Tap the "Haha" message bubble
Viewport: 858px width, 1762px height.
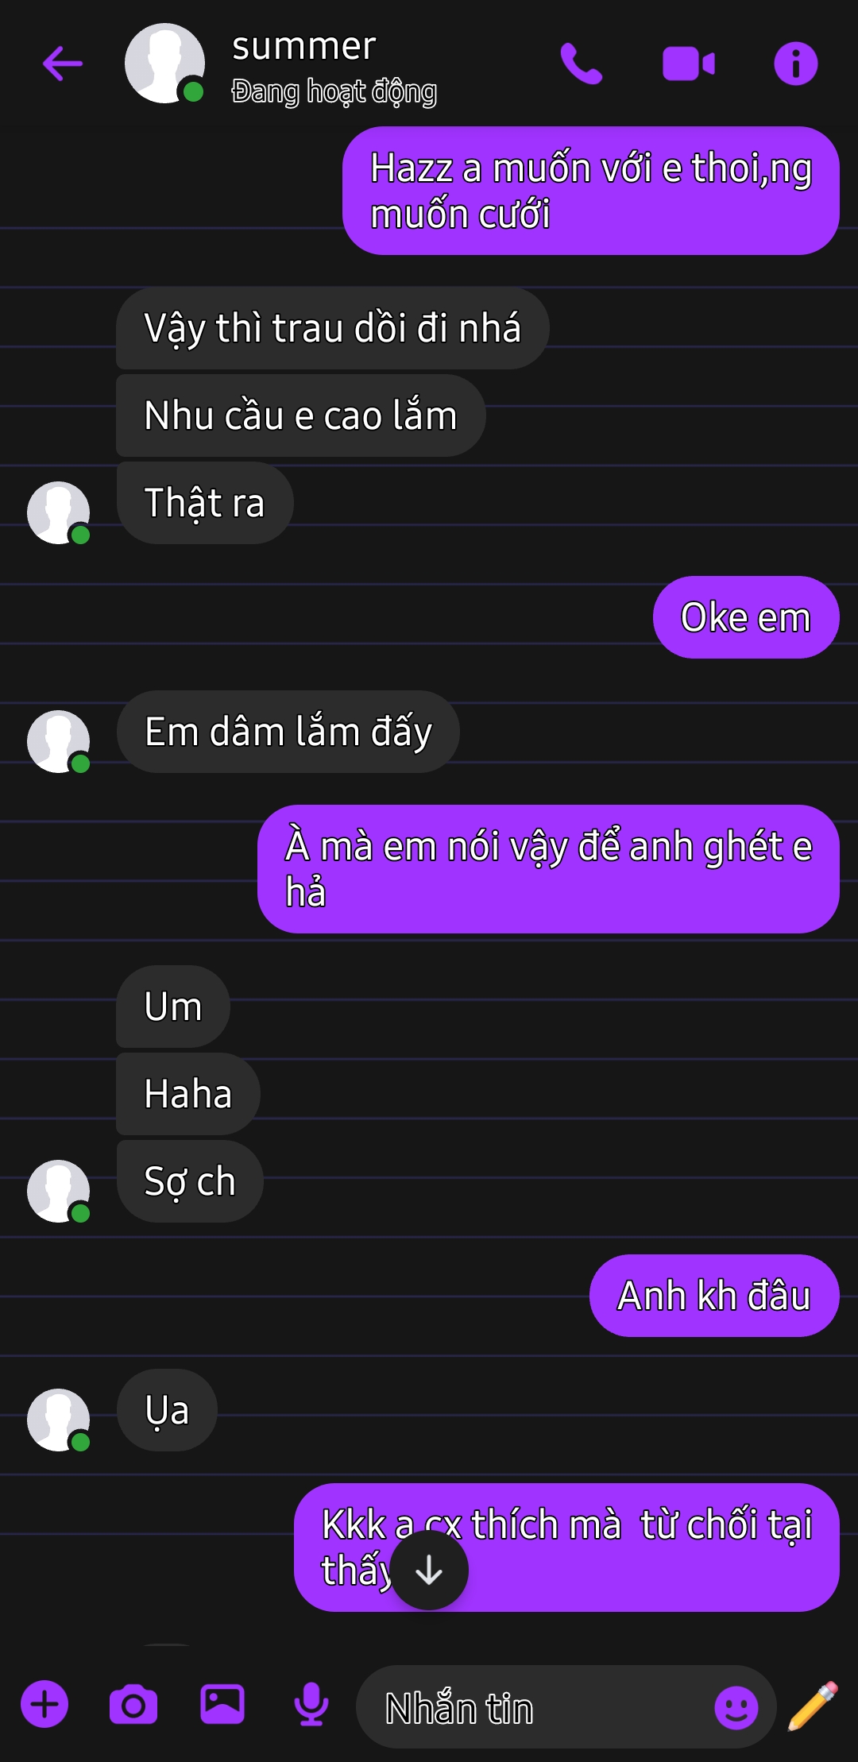(188, 1094)
